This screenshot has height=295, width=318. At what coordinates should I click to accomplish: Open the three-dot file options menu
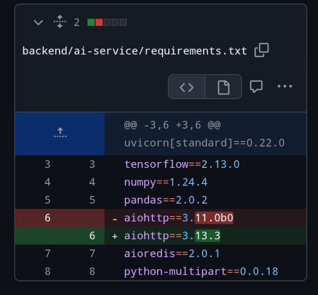tap(285, 86)
